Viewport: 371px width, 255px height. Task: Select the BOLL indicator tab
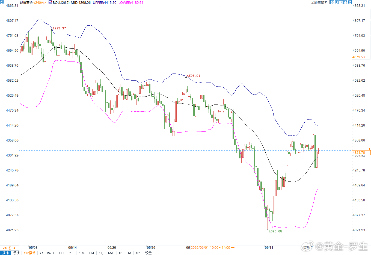click(x=62, y=253)
